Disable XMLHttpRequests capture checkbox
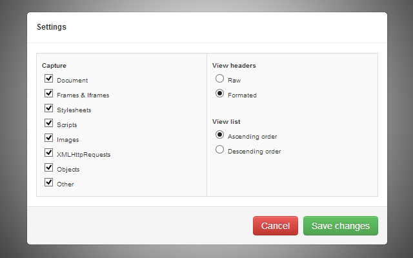The width and height of the screenshot is (413, 258). click(48, 153)
